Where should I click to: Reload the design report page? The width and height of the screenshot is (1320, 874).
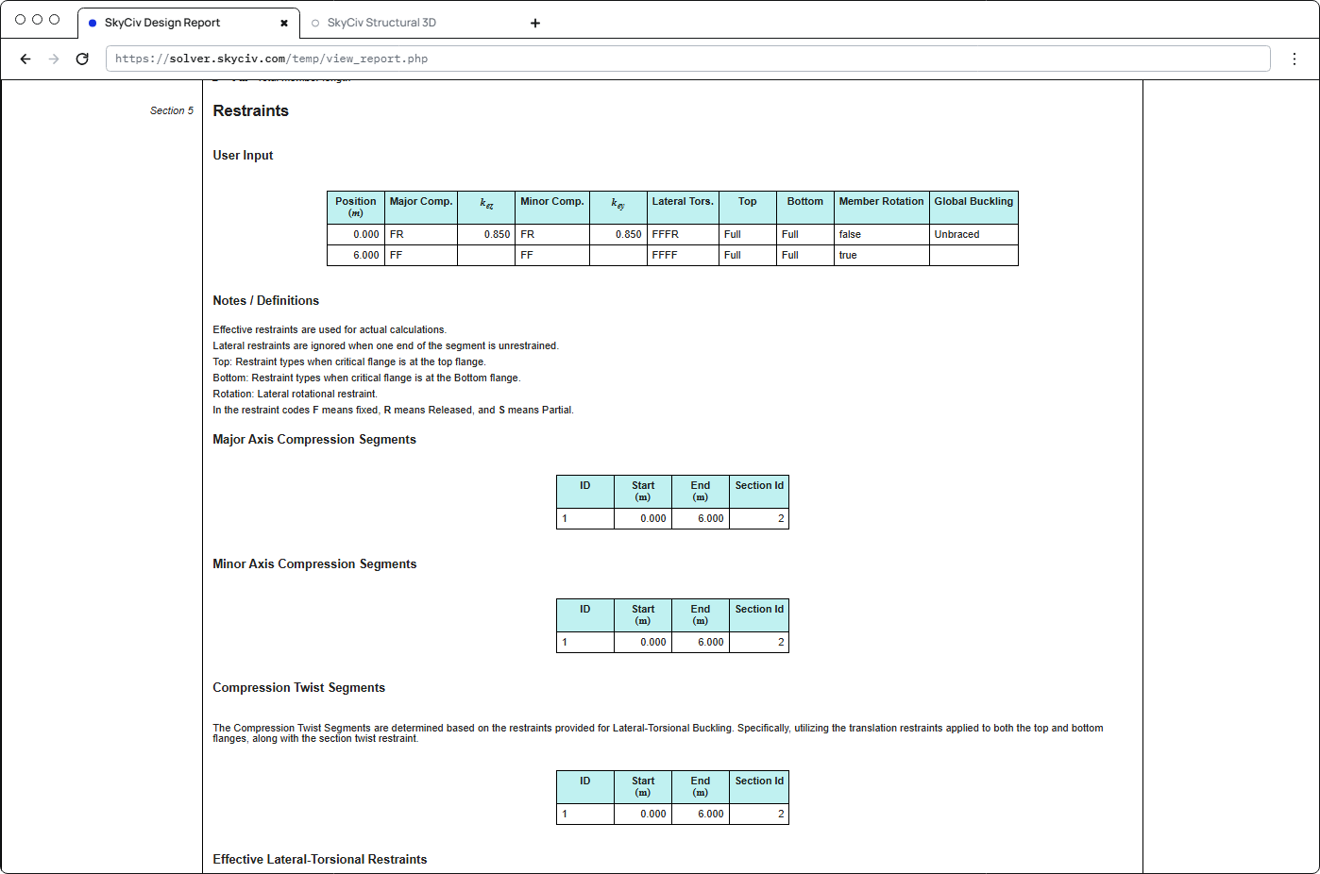(x=82, y=59)
